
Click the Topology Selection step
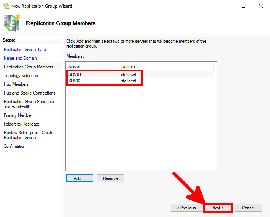(x=21, y=76)
